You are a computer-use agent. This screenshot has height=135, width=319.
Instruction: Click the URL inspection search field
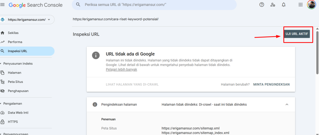(x=154, y=4)
